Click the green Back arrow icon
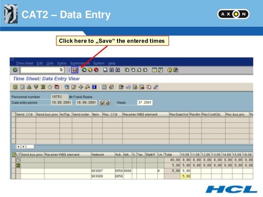The image size is (263, 197). [x=84, y=70]
